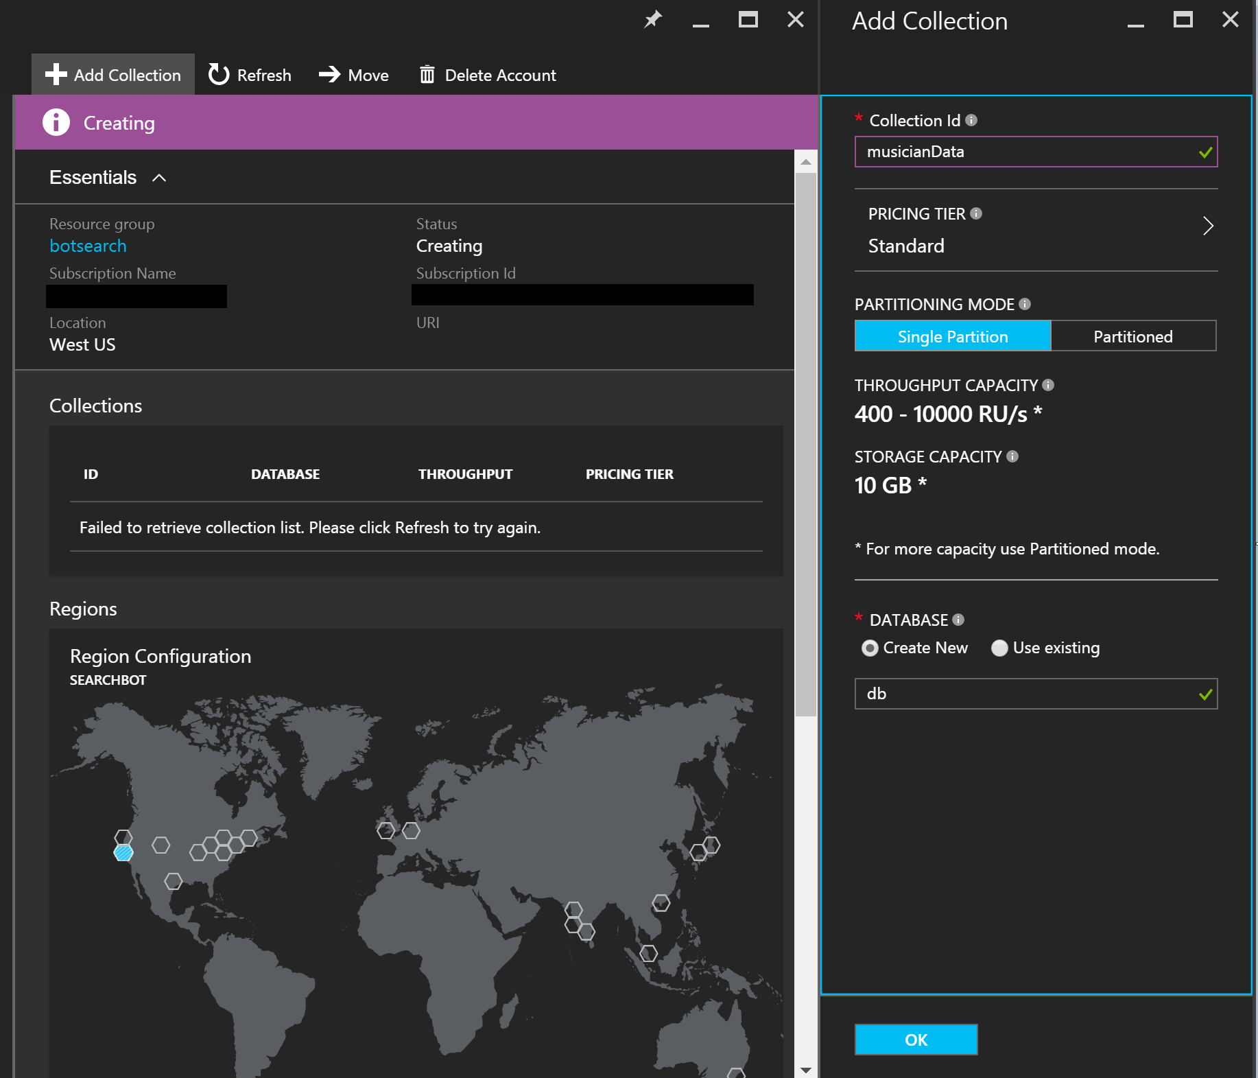
Task: Click the info icon next to Collection Id
Action: [x=971, y=120]
